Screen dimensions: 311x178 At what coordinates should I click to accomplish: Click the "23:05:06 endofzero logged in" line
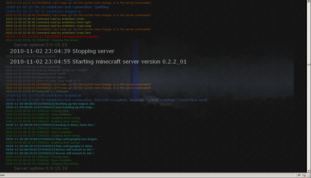click(43, 96)
